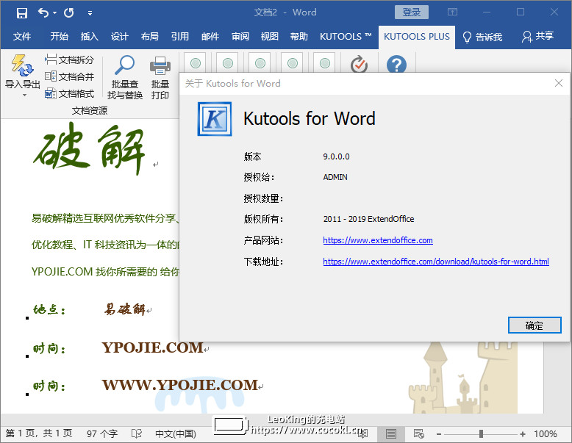
Task: Click the 文档格式 format converter tool
Action: coord(69,94)
